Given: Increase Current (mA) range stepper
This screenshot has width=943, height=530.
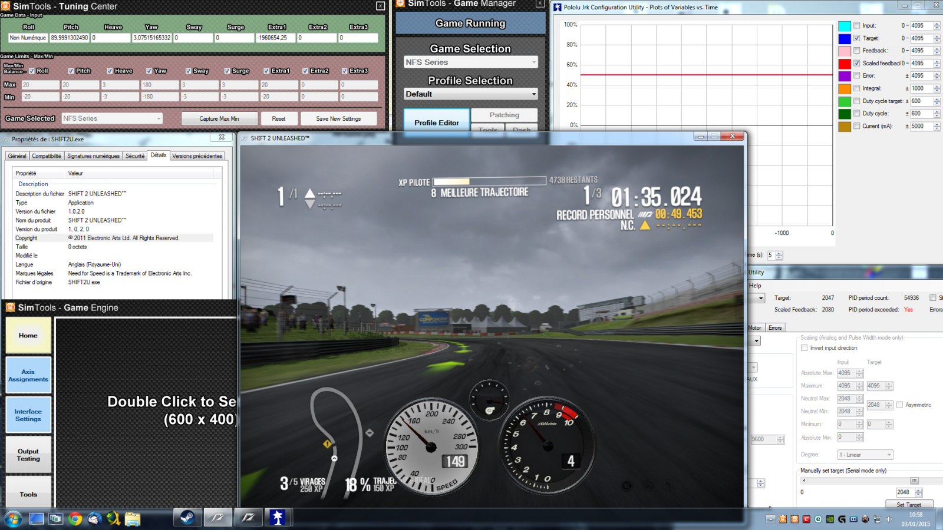Looking at the screenshot, I should (x=937, y=124).
